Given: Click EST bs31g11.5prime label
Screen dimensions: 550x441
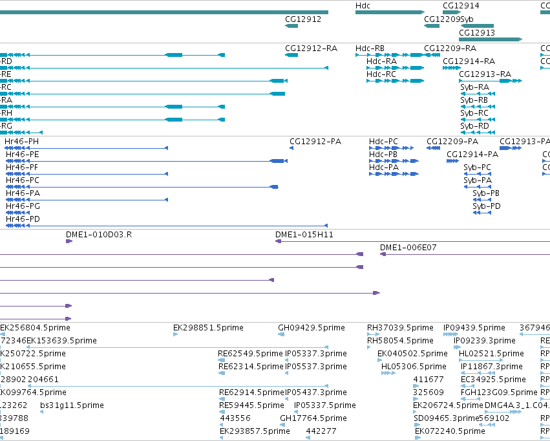Looking at the screenshot, I should [x=72, y=405].
